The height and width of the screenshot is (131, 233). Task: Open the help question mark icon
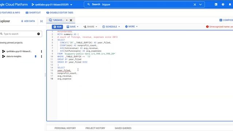point(223,4)
